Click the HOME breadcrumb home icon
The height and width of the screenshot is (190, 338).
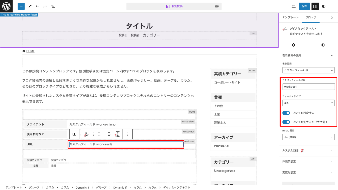coord(24,51)
